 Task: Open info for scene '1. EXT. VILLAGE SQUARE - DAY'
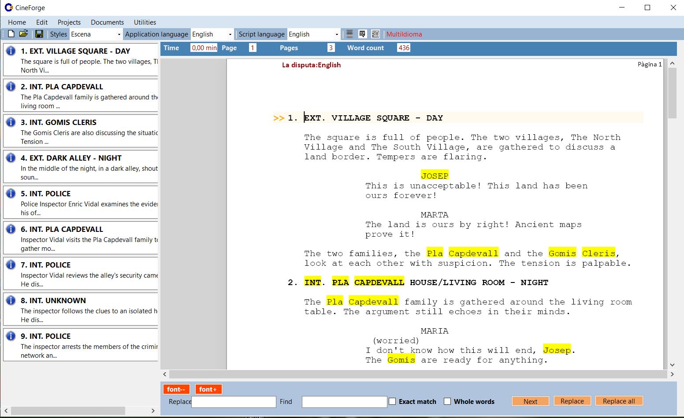coord(10,50)
